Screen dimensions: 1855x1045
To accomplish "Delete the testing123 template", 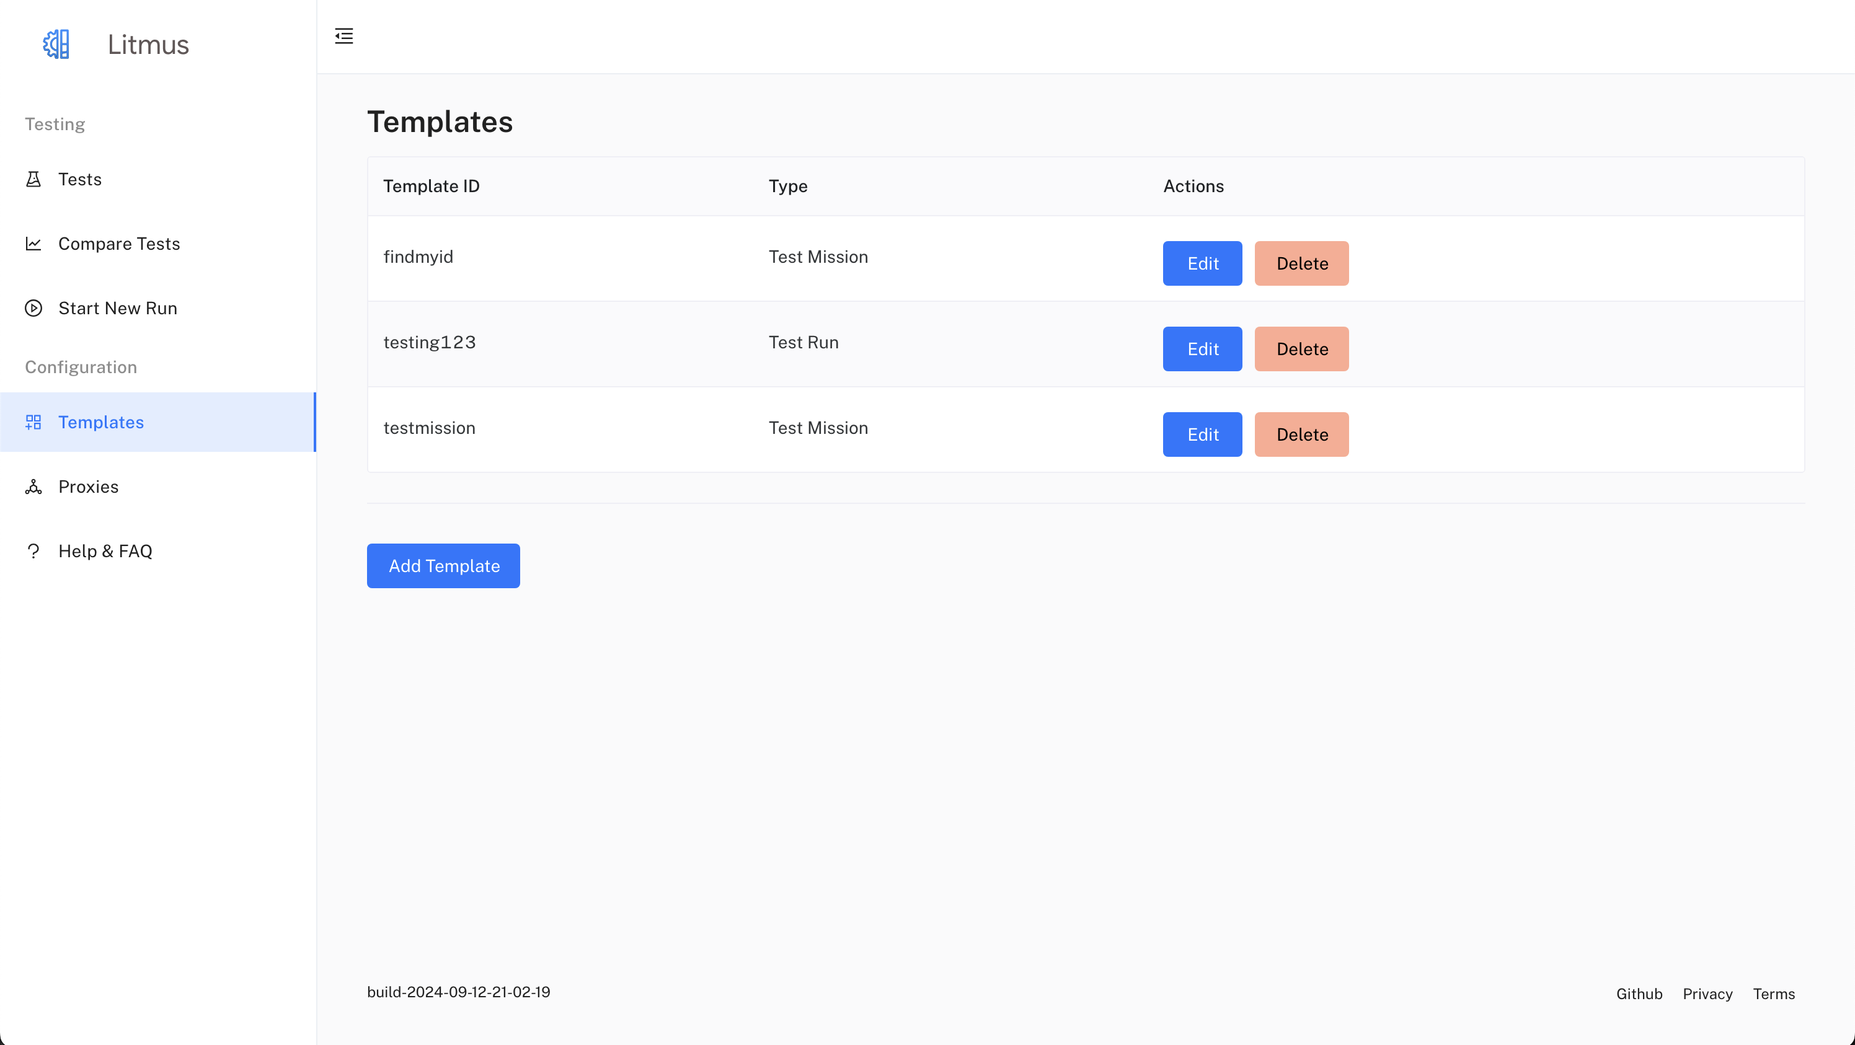I will pos(1302,349).
